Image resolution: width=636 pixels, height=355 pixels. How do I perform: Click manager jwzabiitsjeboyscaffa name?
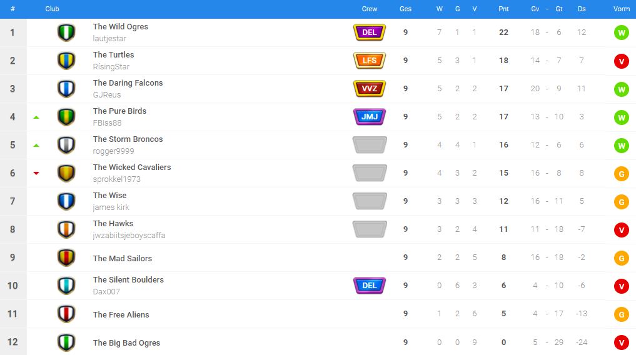click(x=129, y=236)
